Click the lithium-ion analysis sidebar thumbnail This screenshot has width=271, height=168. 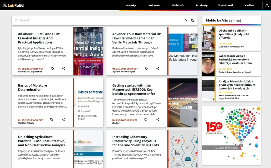click(x=208, y=89)
